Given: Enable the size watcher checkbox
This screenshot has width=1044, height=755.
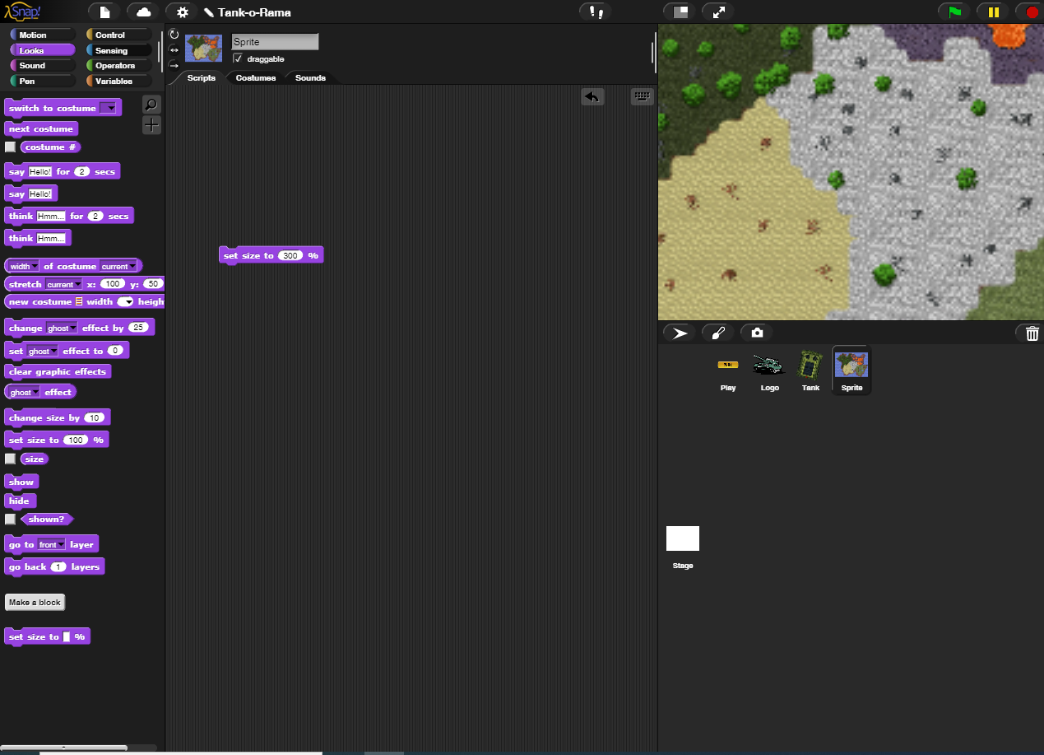Looking at the screenshot, I should click(8, 459).
